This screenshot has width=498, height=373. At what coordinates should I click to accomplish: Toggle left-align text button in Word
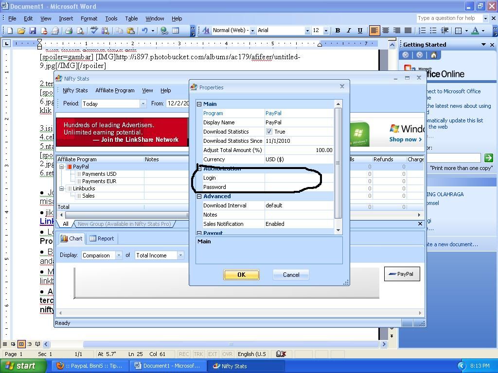[374, 31]
